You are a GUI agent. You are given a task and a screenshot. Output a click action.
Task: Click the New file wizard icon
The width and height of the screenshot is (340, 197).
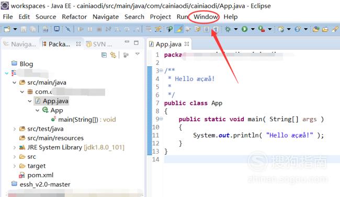click(7, 29)
